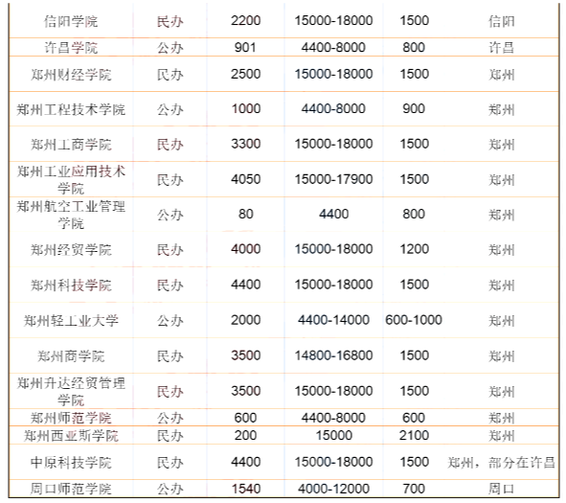Screen dimensions: 566x503
Task: Select the 郑州工程技术学院 row name
Action: point(71,109)
